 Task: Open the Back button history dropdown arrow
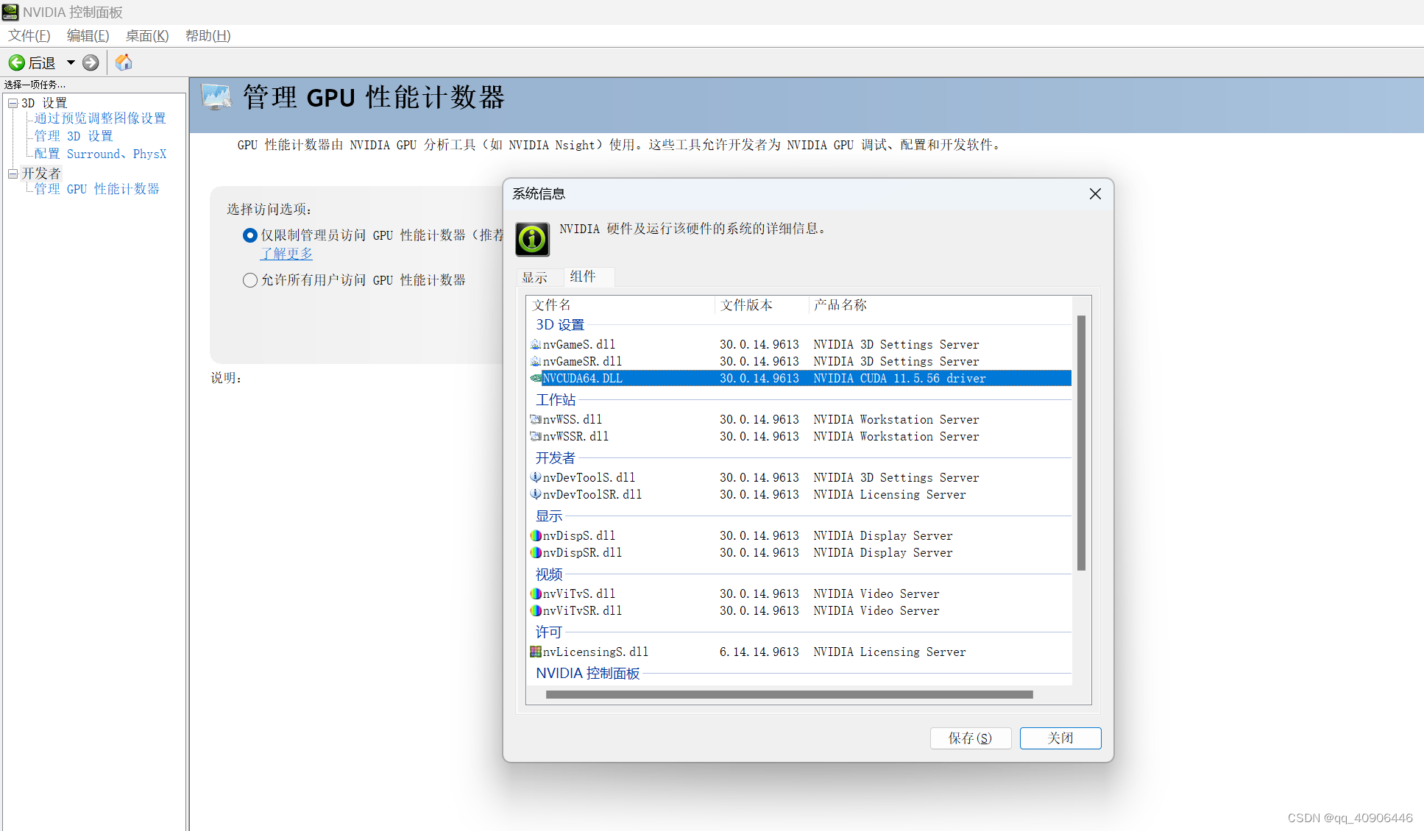[71, 63]
